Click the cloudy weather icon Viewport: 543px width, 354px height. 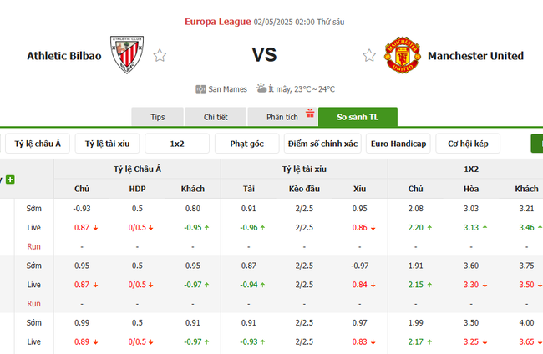pos(261,88)
